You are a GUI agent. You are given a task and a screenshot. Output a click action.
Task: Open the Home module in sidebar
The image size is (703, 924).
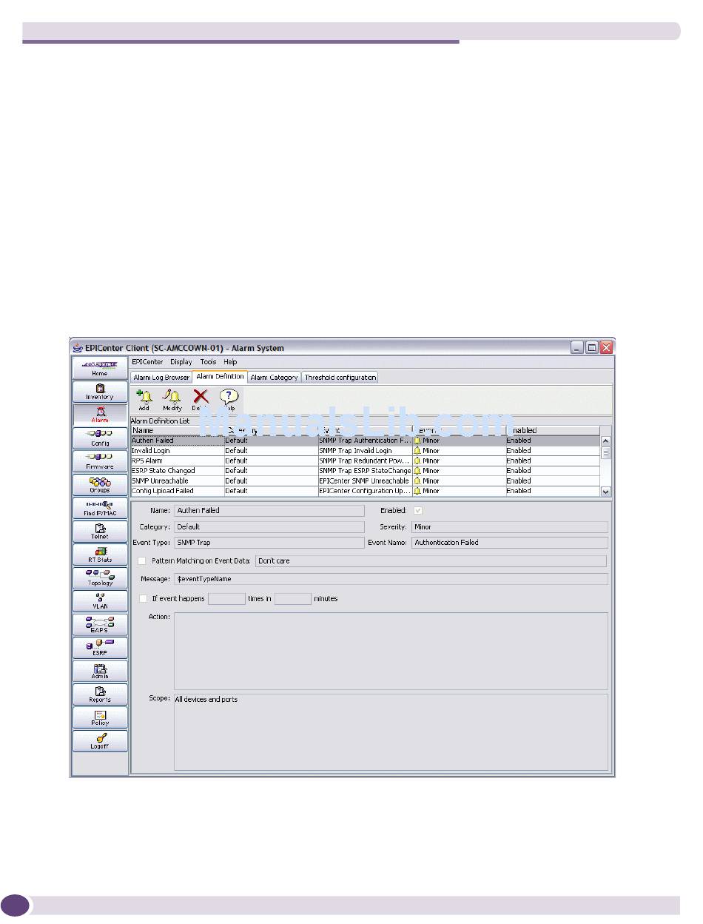[x=100, y=368]
